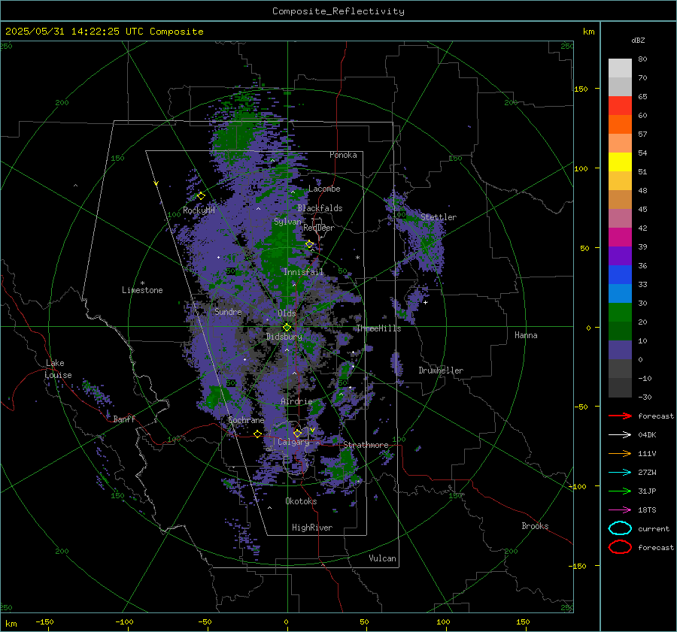Click the red 'forecast' ellipse legend icon

pos(620,547)
